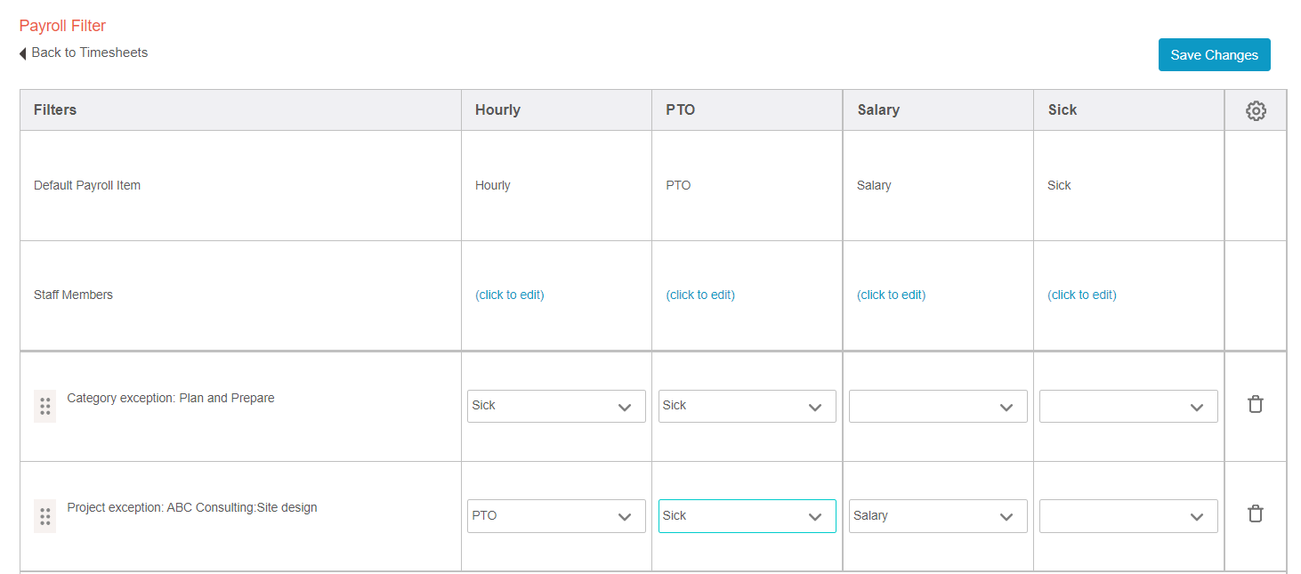1301x574 pixels.
Task: Open Salary dropdown in Project exception row
Action: click(938, 516)
